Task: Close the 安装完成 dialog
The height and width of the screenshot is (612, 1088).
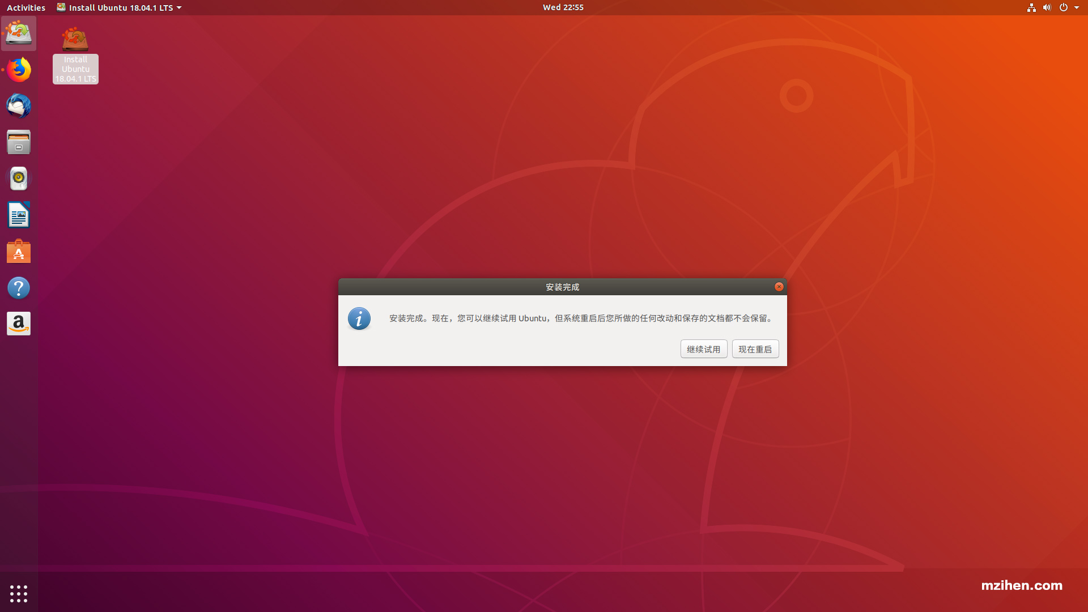Action: [779, 287]
